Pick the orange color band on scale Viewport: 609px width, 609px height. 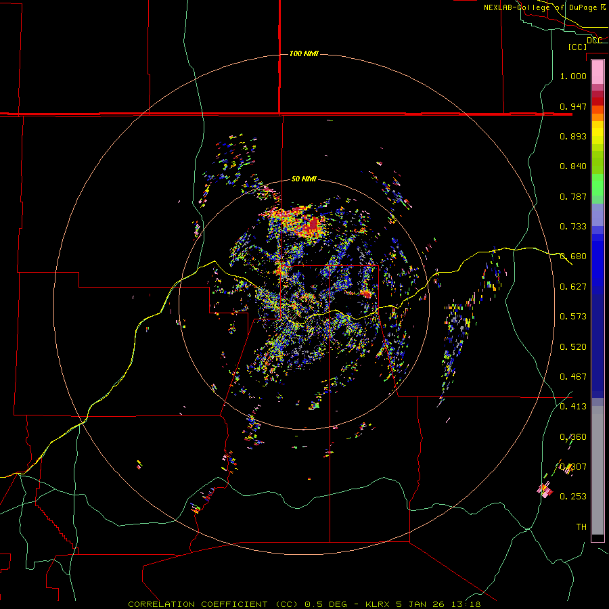[x=597, y=117]
